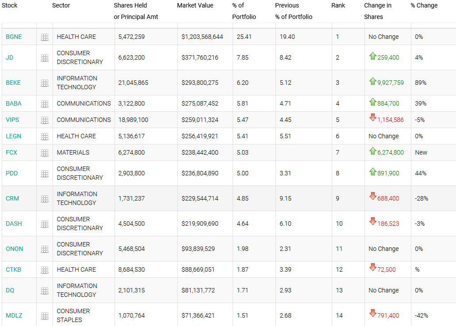Click the red down arrow in MDLZ row
456x326 pixels.
pos(373,313)
